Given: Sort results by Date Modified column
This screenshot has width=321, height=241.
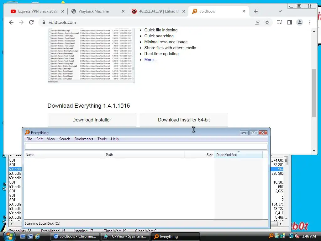Looking at the screenshot, I should (x=239, y=155).
